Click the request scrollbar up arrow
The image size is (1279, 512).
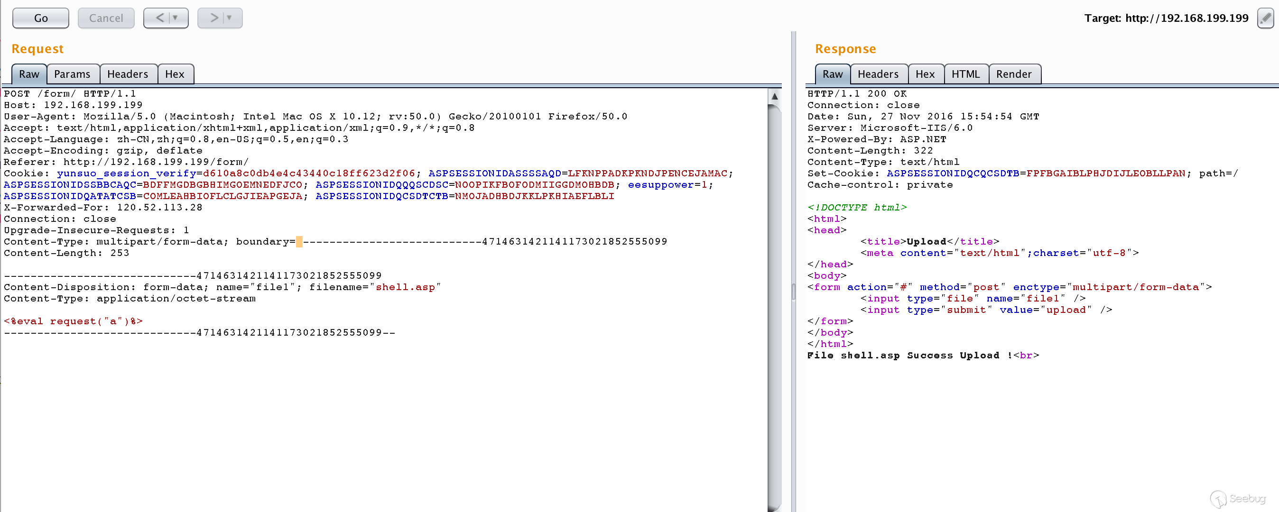(774, 96)
